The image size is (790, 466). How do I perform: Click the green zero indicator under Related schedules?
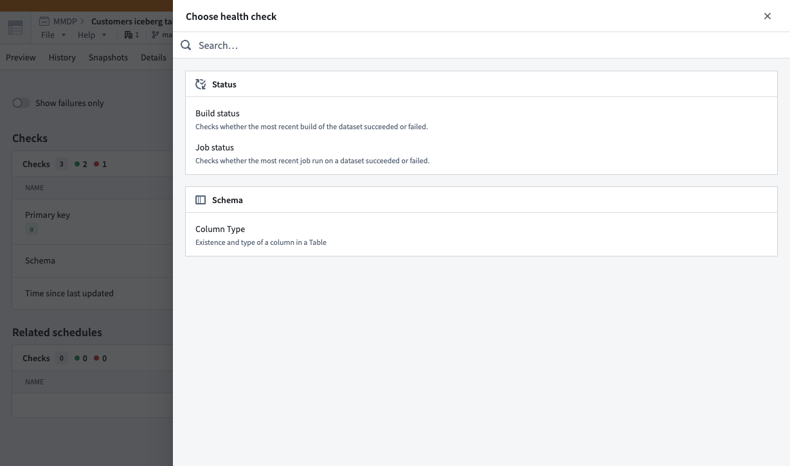click(77, 358)
